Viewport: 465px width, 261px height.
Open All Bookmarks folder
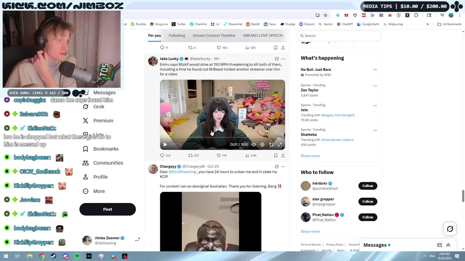449,24
